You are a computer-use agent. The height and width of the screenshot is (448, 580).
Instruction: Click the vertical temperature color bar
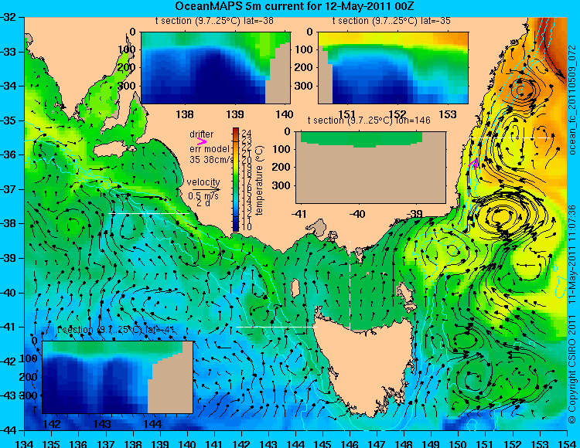tap(236, 179)
